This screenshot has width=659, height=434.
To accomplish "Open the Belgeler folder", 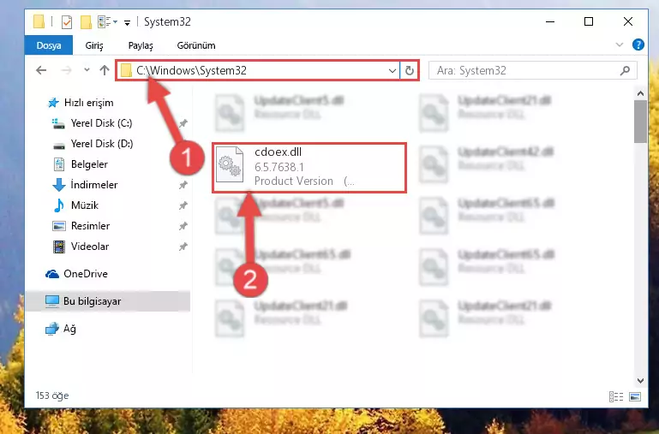I will click(x=89, y=164).
